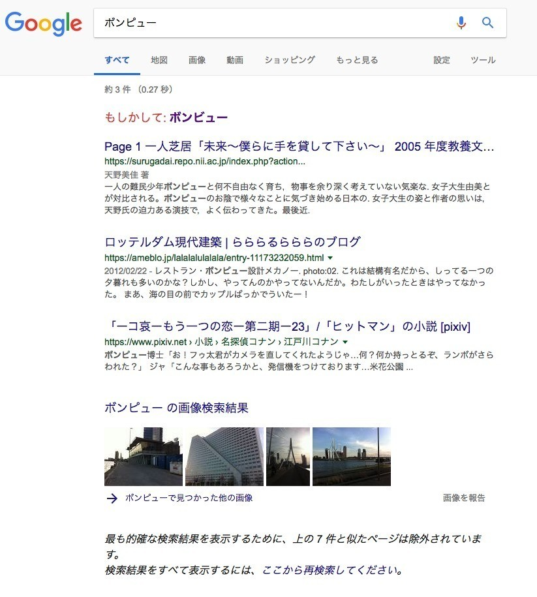Click 画像を報告 link
The image size is (537, 597).
coord(464,498)
